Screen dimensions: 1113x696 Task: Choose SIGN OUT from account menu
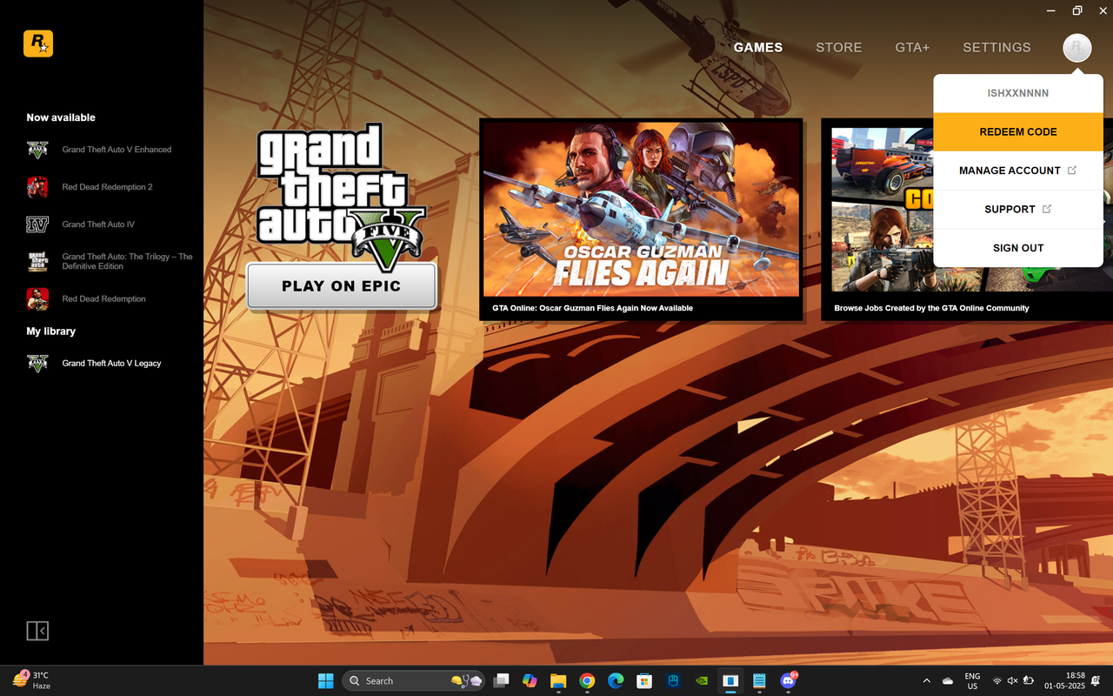[x=1018, y=248]
